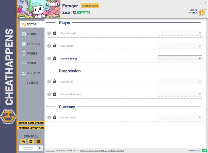Toggle the lock for Current Coins
The image size is (208, 153).
(55, 117)
